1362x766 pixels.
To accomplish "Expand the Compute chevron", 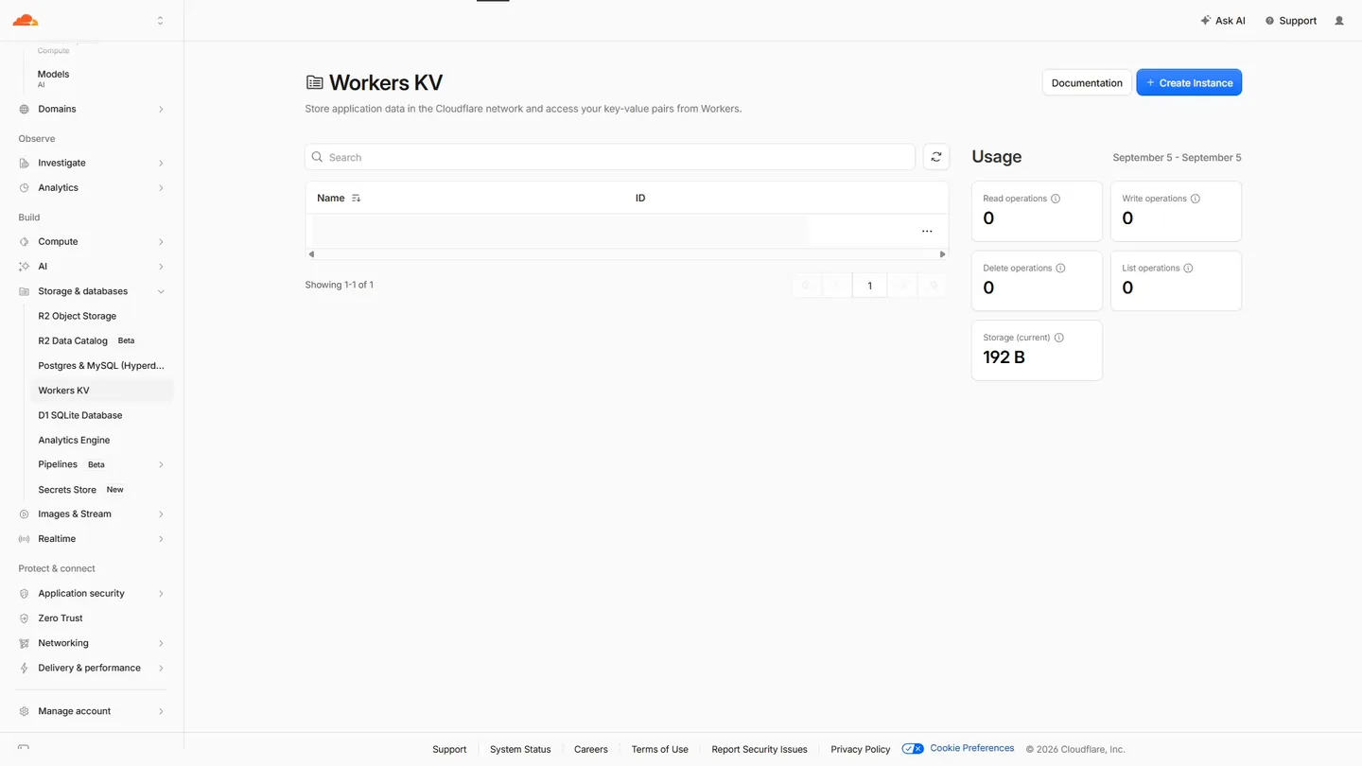I will (x=161, y=241).
